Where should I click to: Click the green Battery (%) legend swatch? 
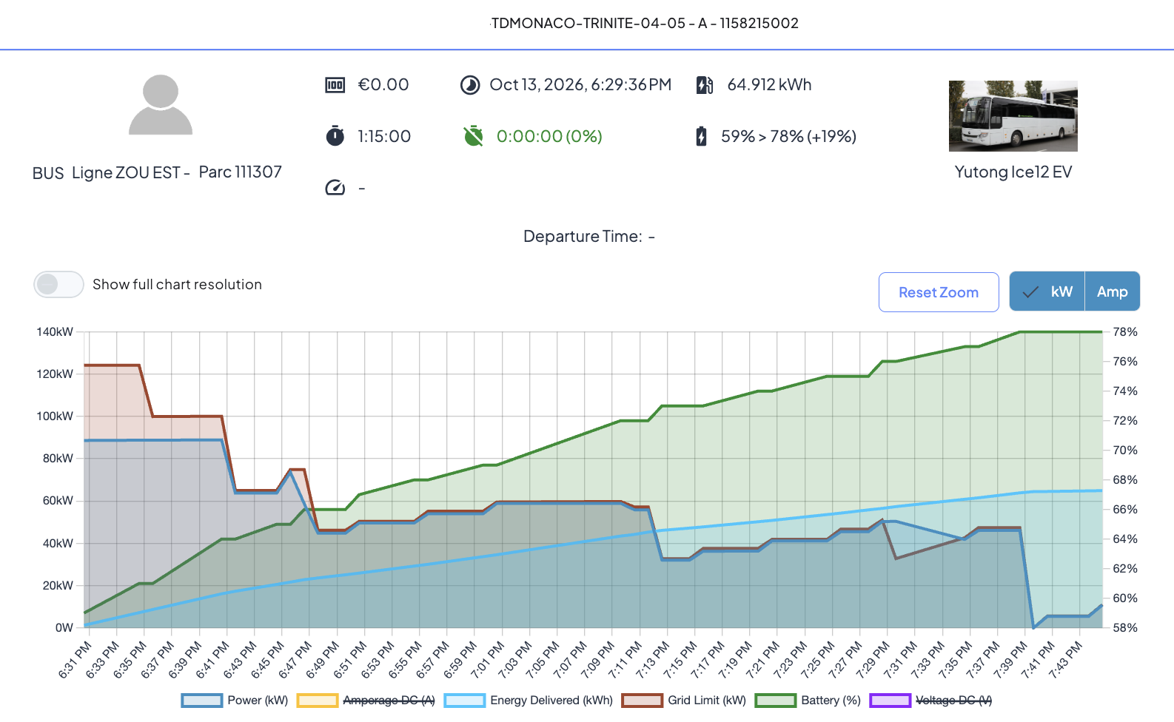click(x=776, y=701)
